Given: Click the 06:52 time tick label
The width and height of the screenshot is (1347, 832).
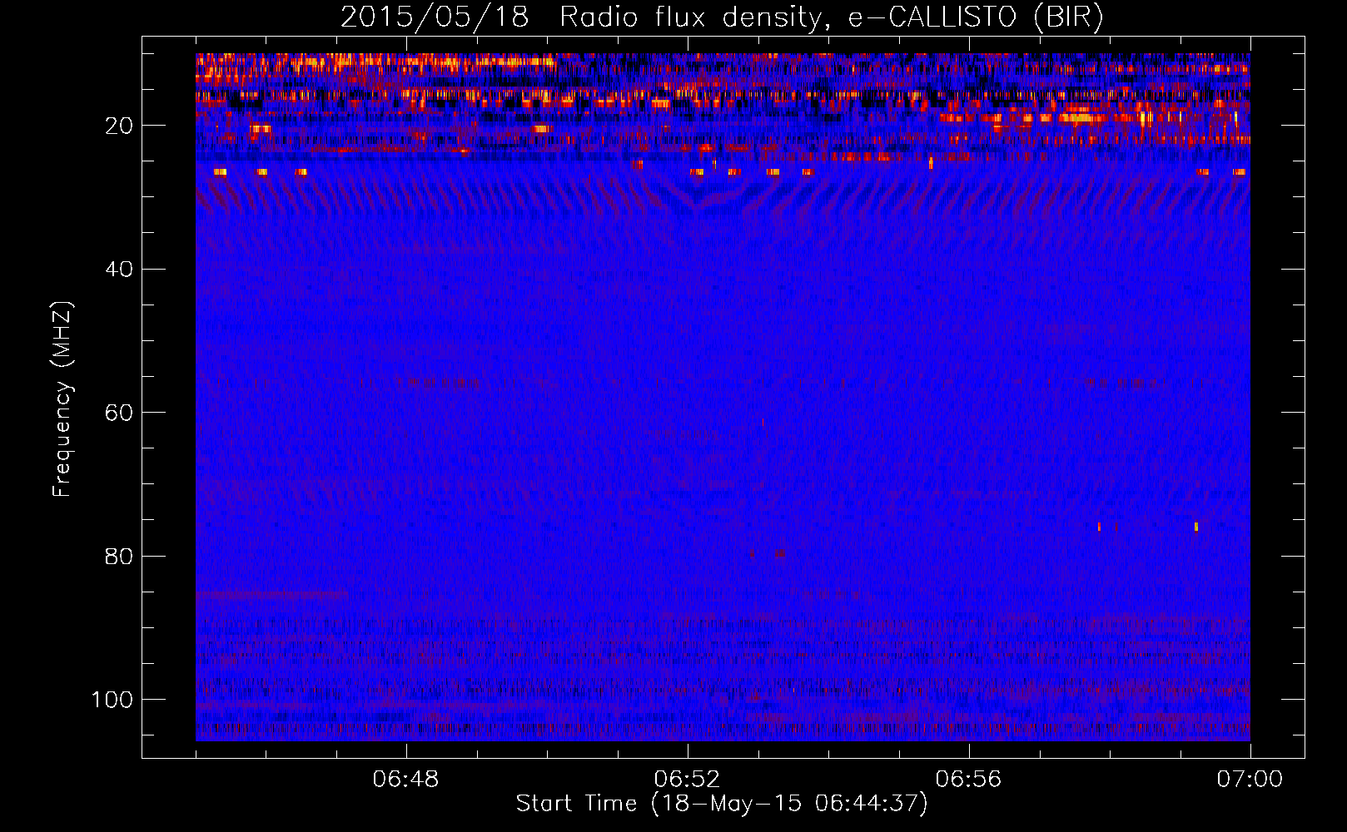Looking at the screenshot, I should click(688, 780).
